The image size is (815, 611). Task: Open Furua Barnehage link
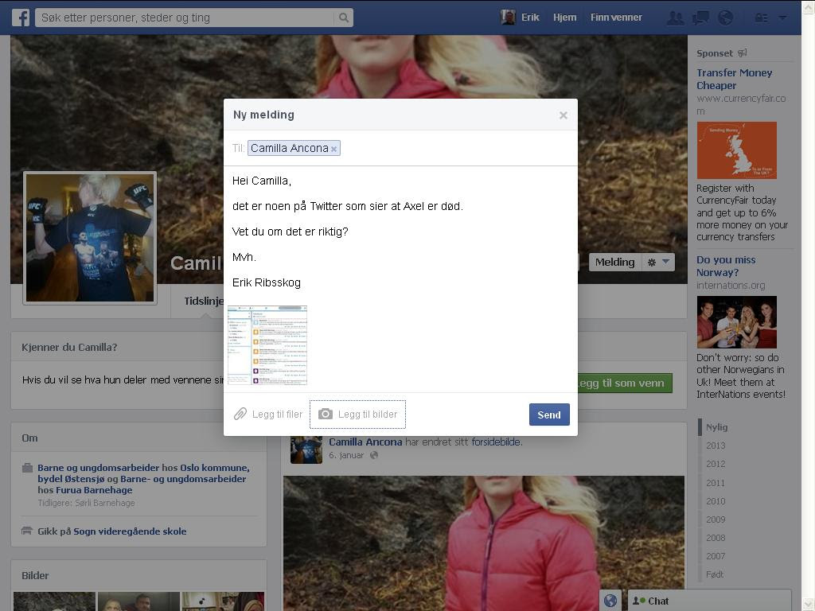click(94, 490)
